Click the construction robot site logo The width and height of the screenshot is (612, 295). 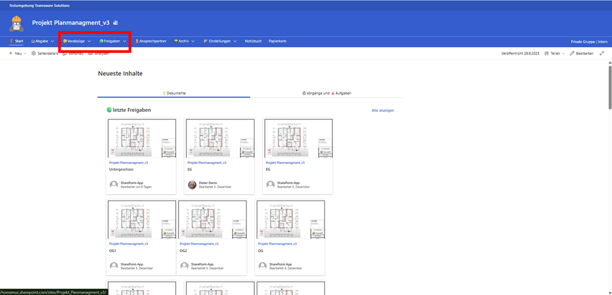click(x=17, y=24)
